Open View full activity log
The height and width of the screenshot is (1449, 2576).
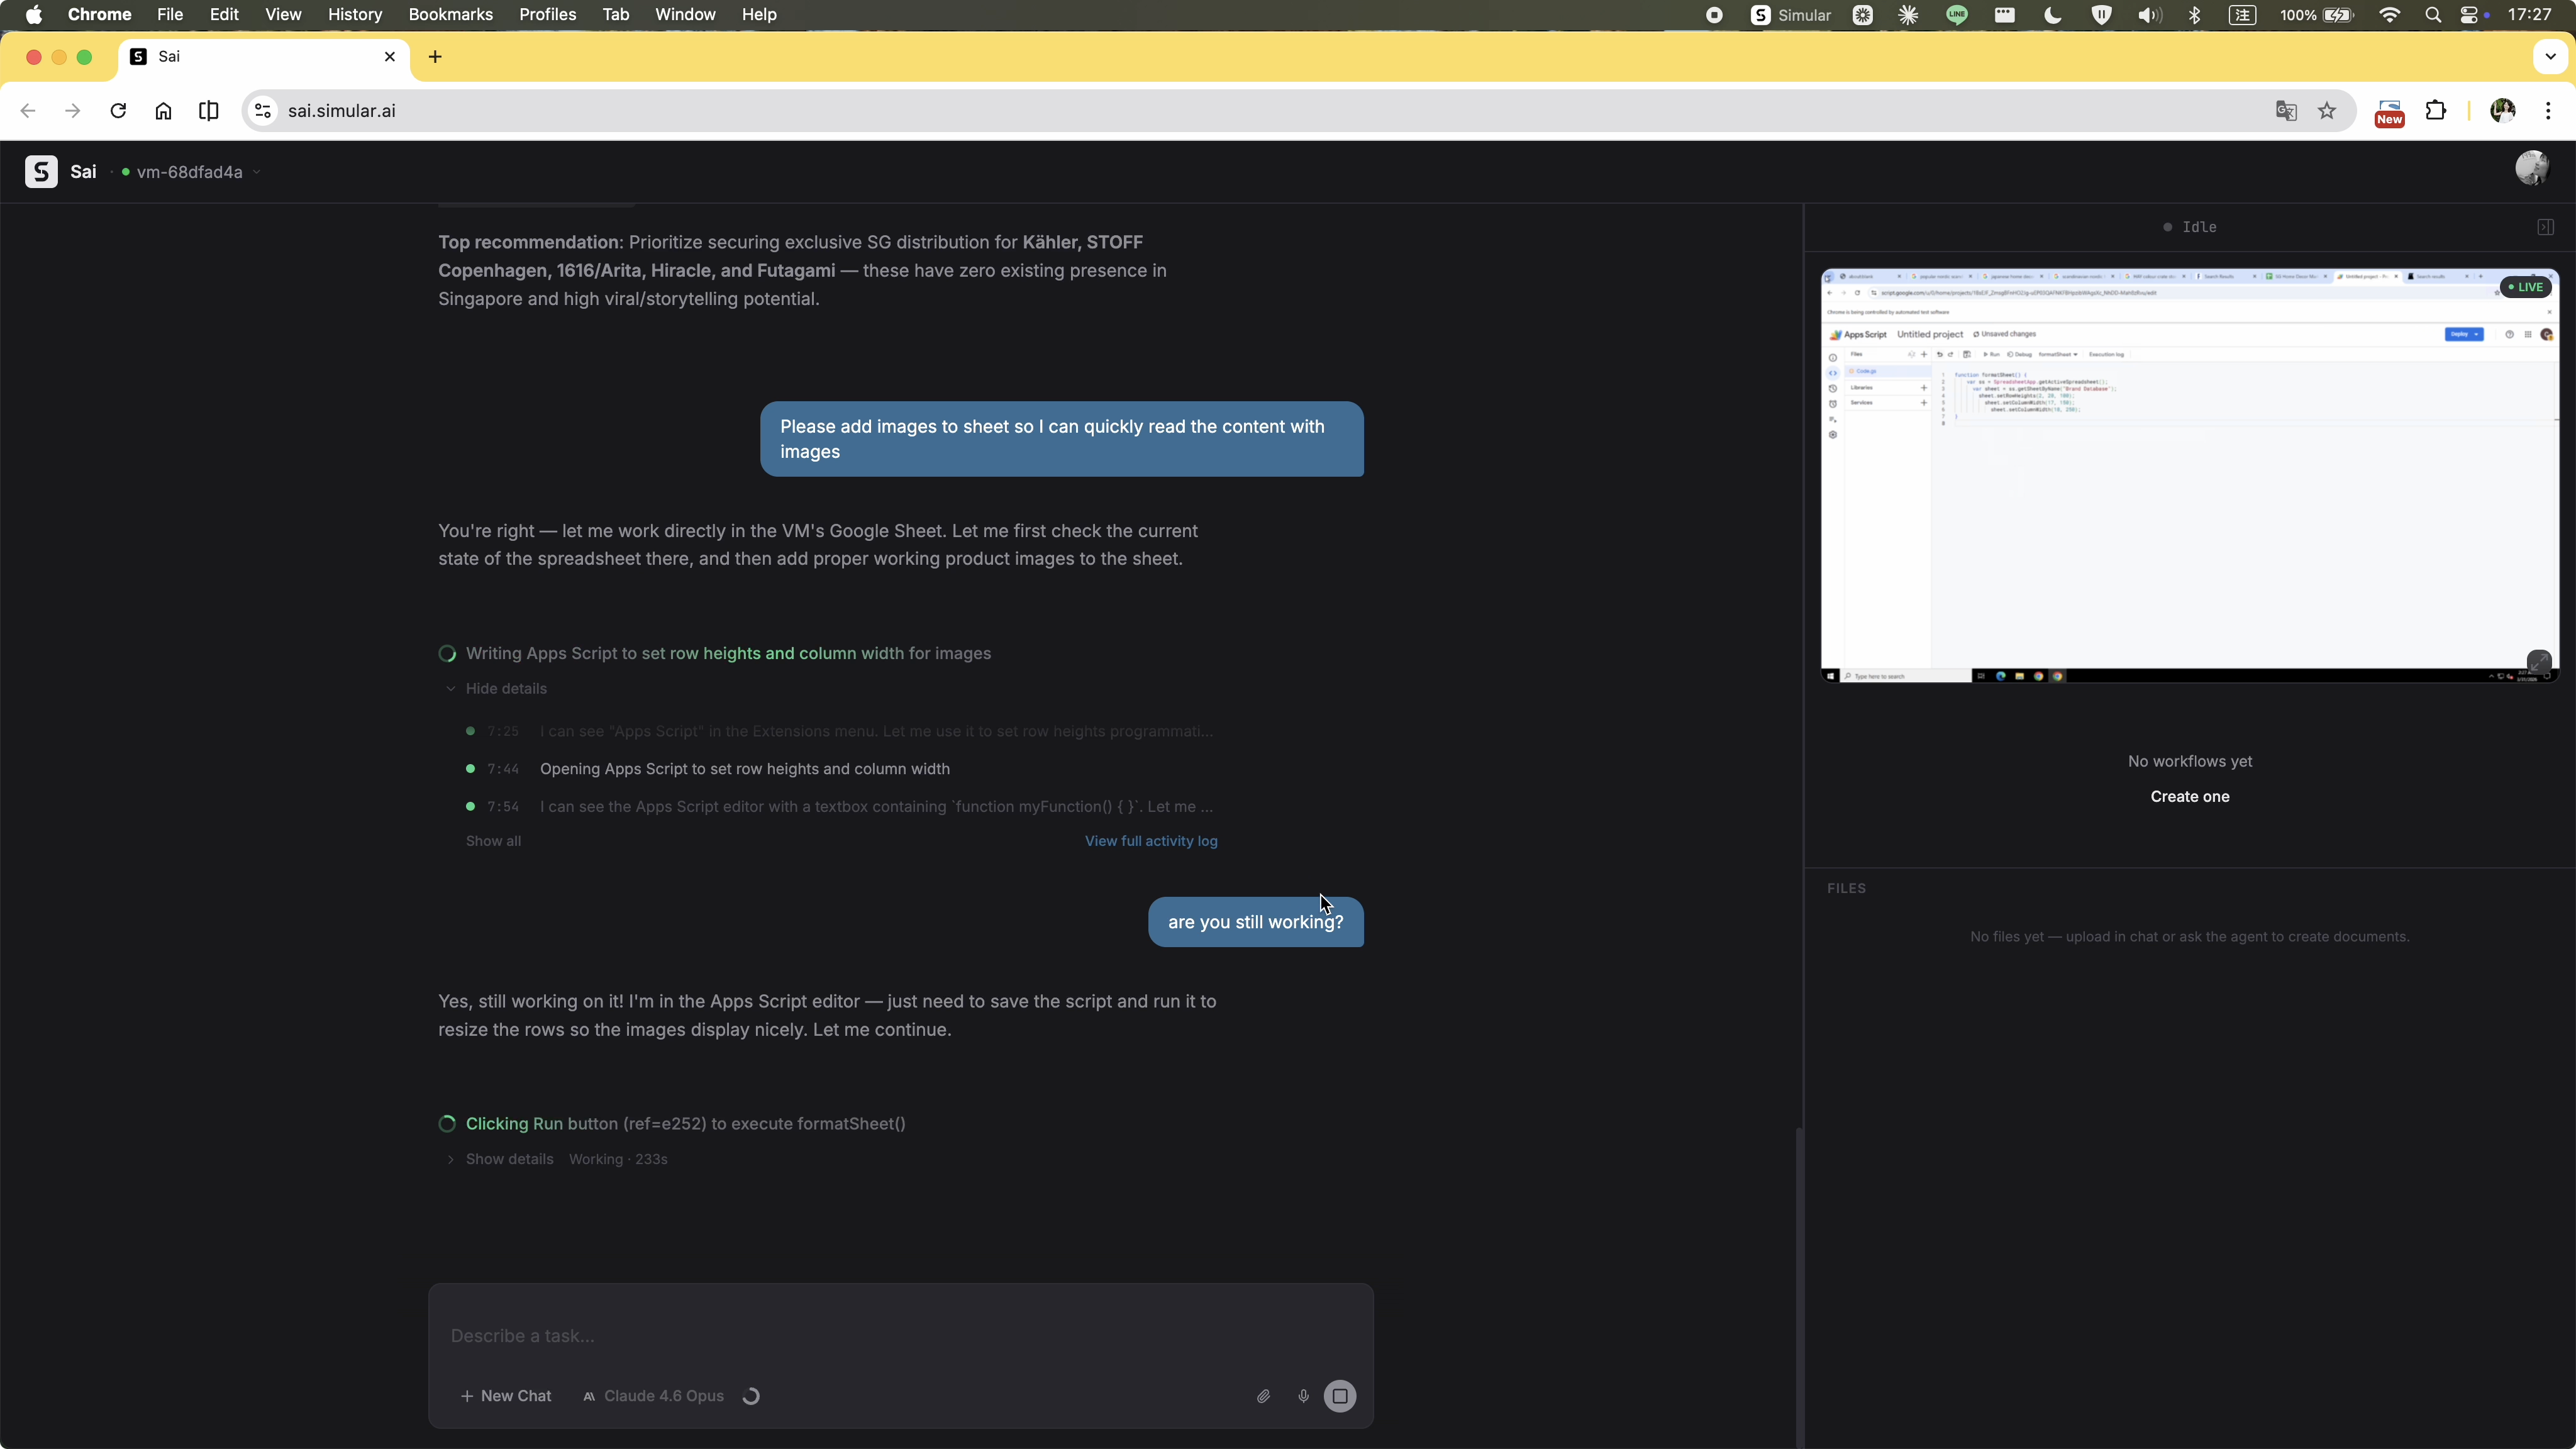[x=1151, y=841]
